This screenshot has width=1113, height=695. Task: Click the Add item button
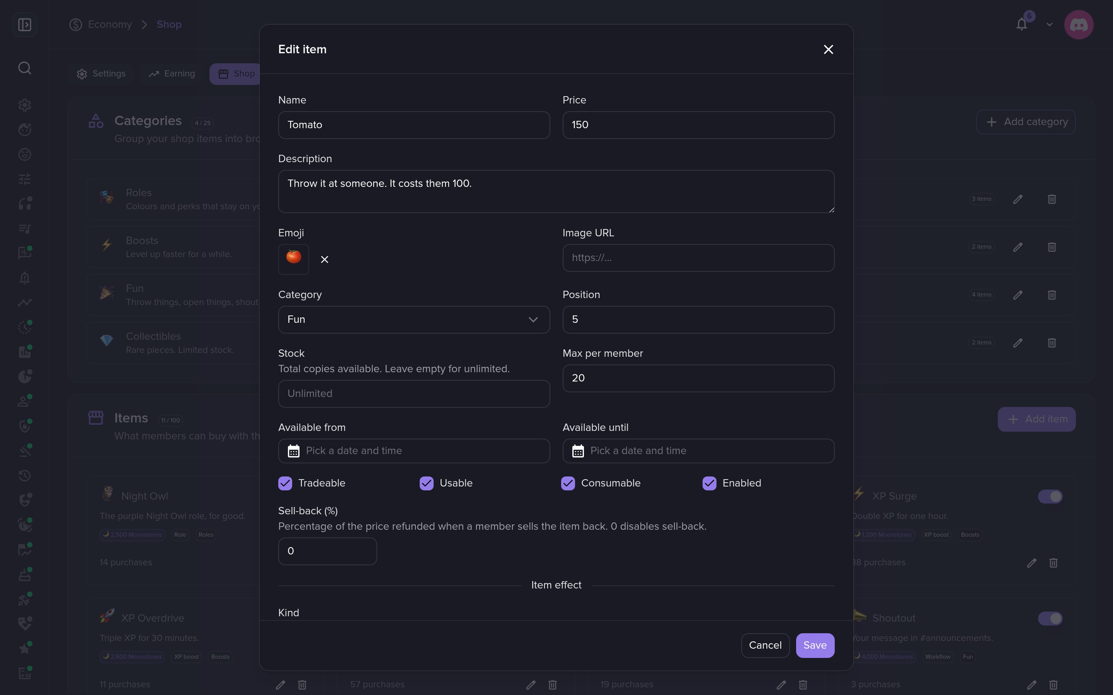pos(1036,419)
